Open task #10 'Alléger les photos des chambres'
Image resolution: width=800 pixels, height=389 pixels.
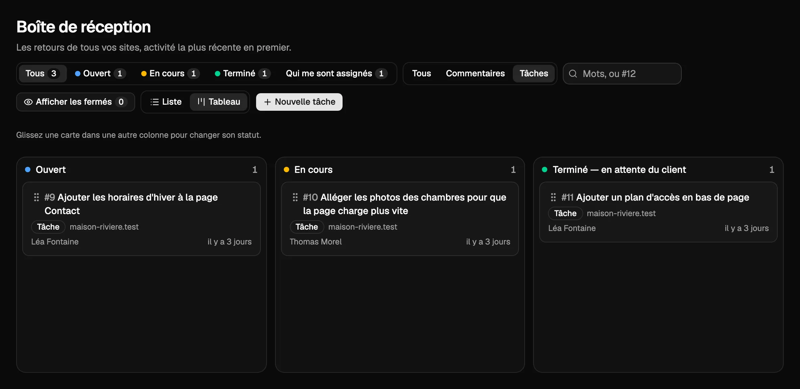coord(404,204)
